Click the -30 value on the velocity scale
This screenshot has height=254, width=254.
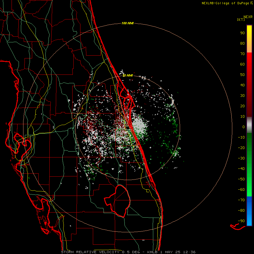[241, 158]
